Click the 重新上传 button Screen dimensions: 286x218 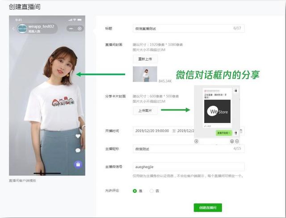tap(145, 59)
